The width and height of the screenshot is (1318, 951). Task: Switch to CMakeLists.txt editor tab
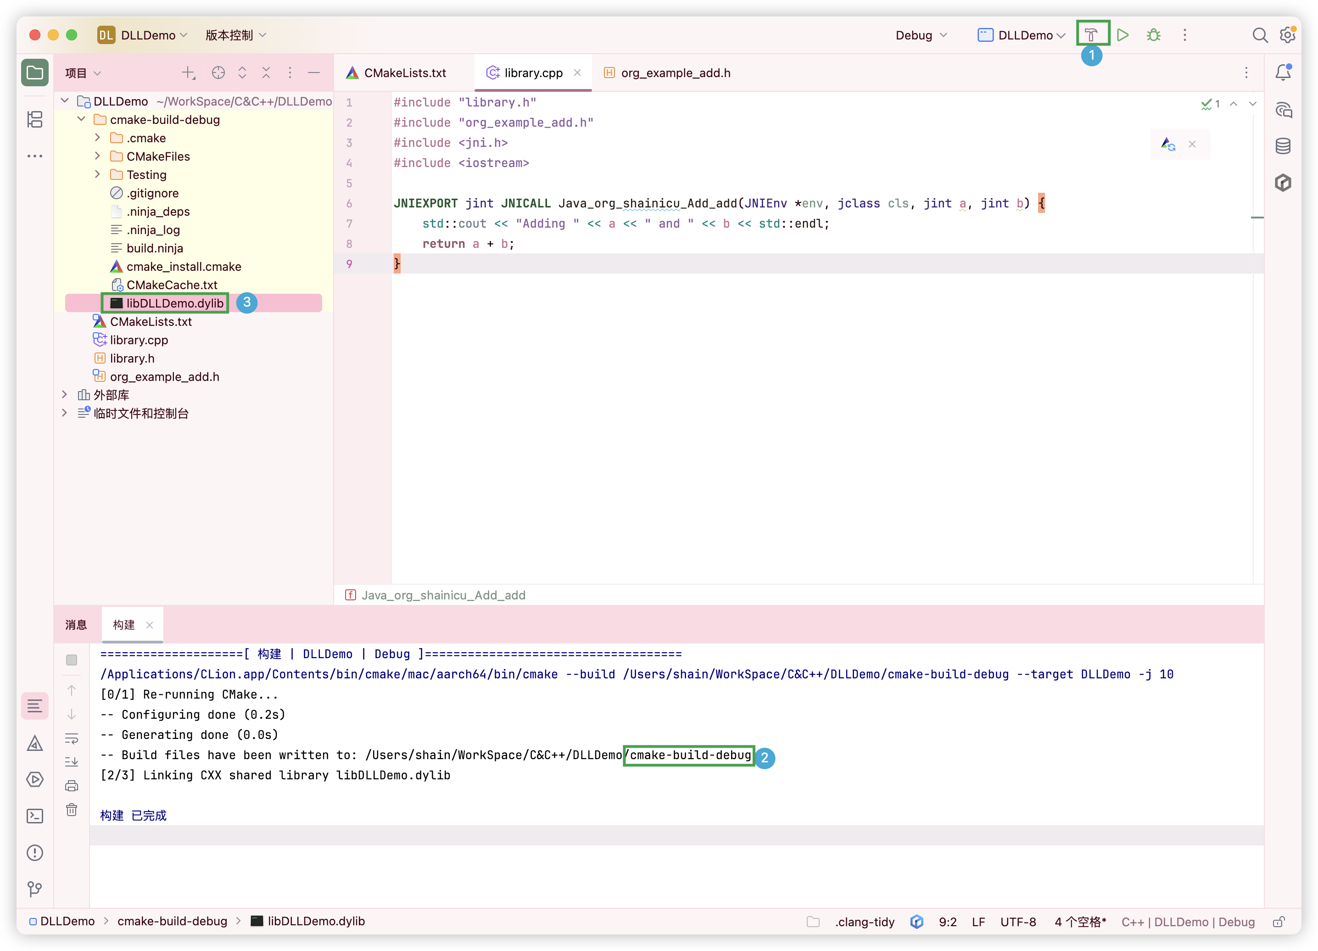coord(396,73)
